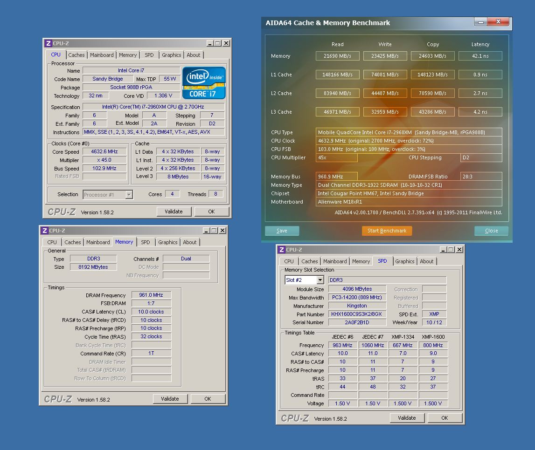Minimize the AIDA64 Cache & Memory Benchmark window

click(x=481, y=22)
